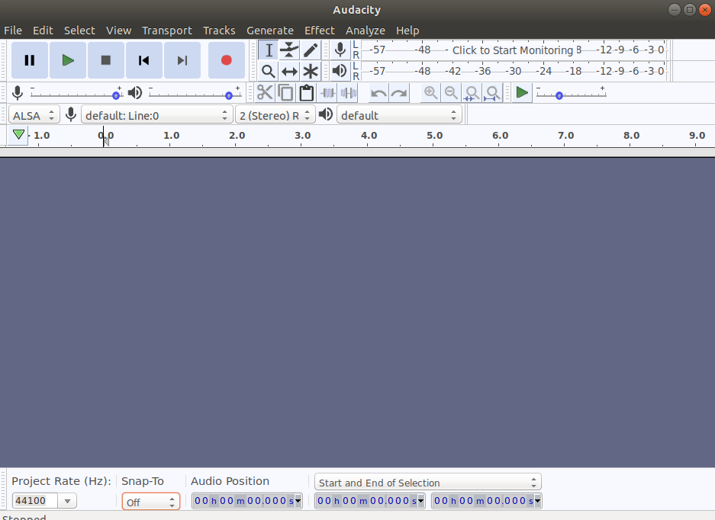The width and height of the screenshot is (715, 520).
Task: Click the Fit Project zoom icon
Action: tap(492, 93)
